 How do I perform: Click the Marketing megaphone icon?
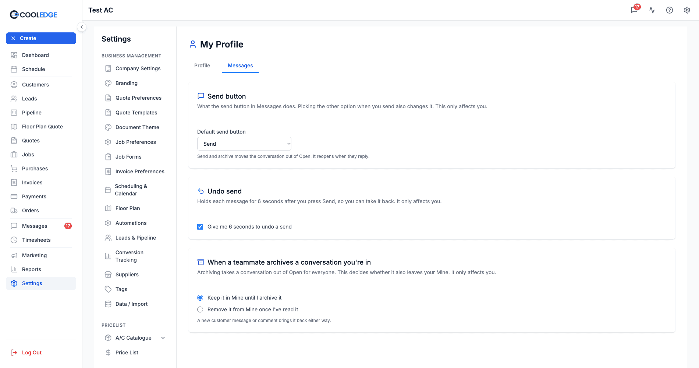[x=14, y=255]
